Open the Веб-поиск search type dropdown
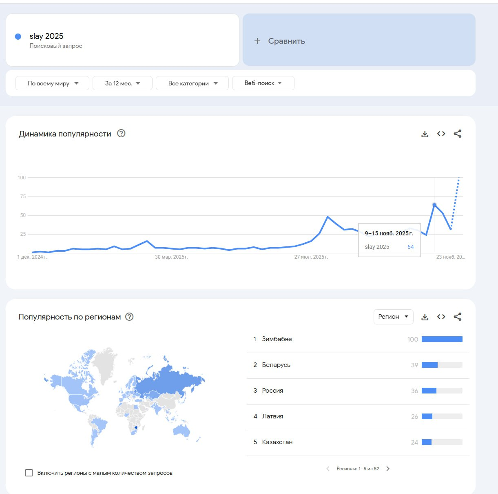Viewport: 498px width, 494px height. pos(263,83)
